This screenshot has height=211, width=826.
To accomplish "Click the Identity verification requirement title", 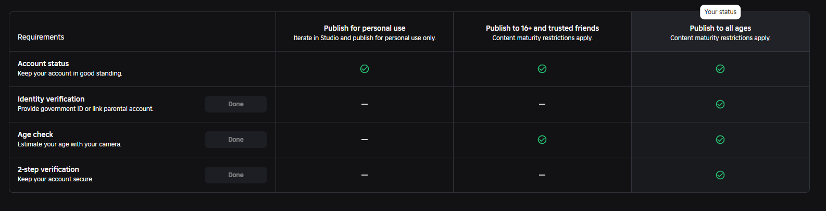I will pos(51,99).
